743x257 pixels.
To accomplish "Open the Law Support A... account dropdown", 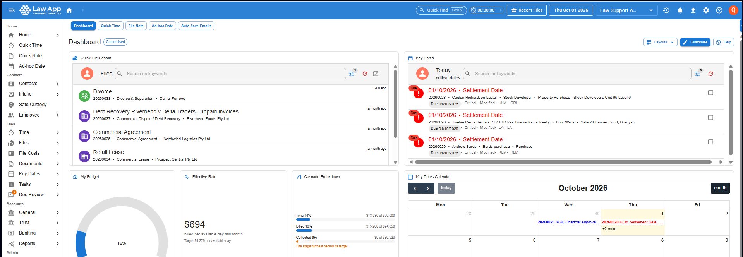I will 626,10.
